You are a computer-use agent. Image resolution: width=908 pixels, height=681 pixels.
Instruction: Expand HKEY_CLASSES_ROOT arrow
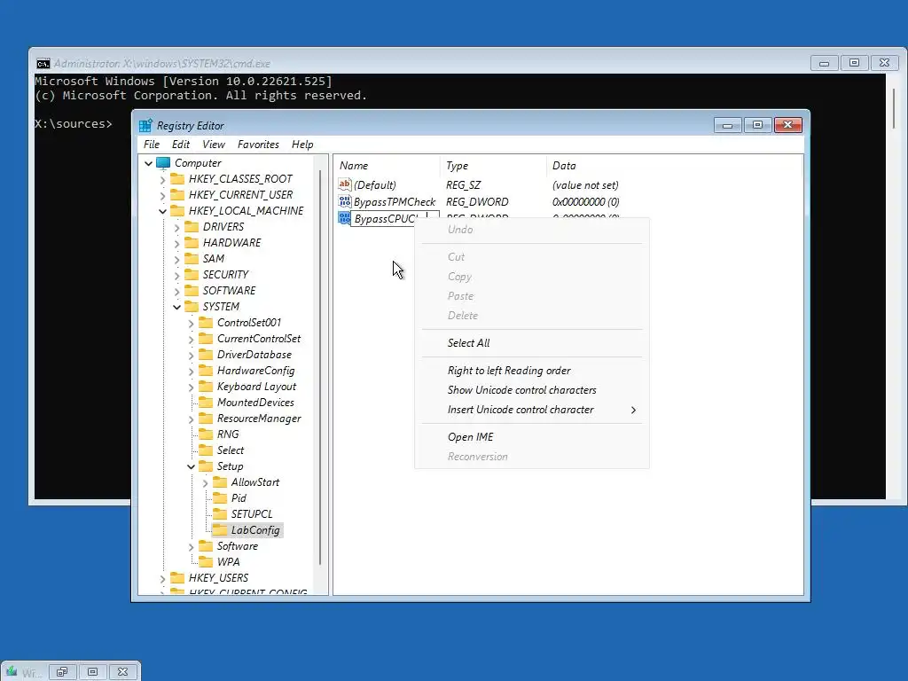pos(163,179)
